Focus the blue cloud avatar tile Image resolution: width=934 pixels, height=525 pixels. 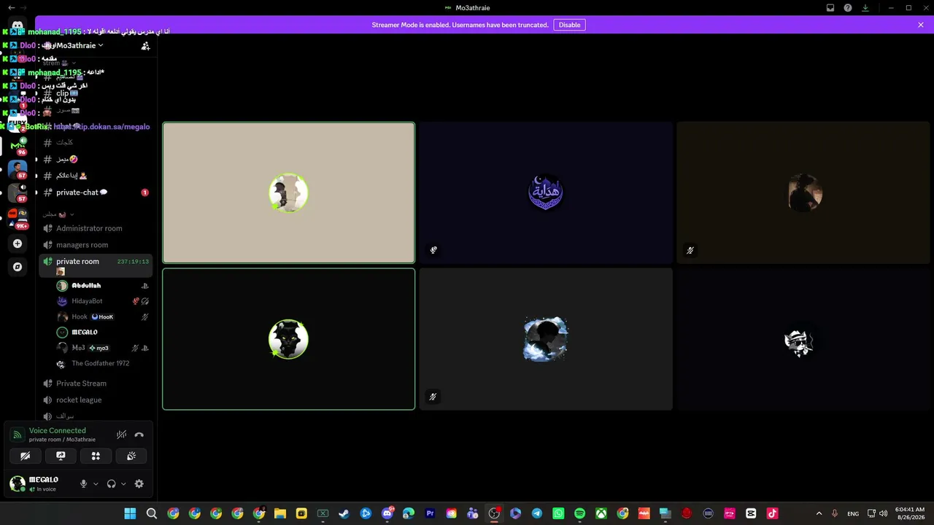click(x=546, y=339)
